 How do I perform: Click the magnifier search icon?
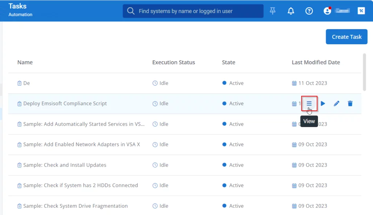tap(131, 11)
